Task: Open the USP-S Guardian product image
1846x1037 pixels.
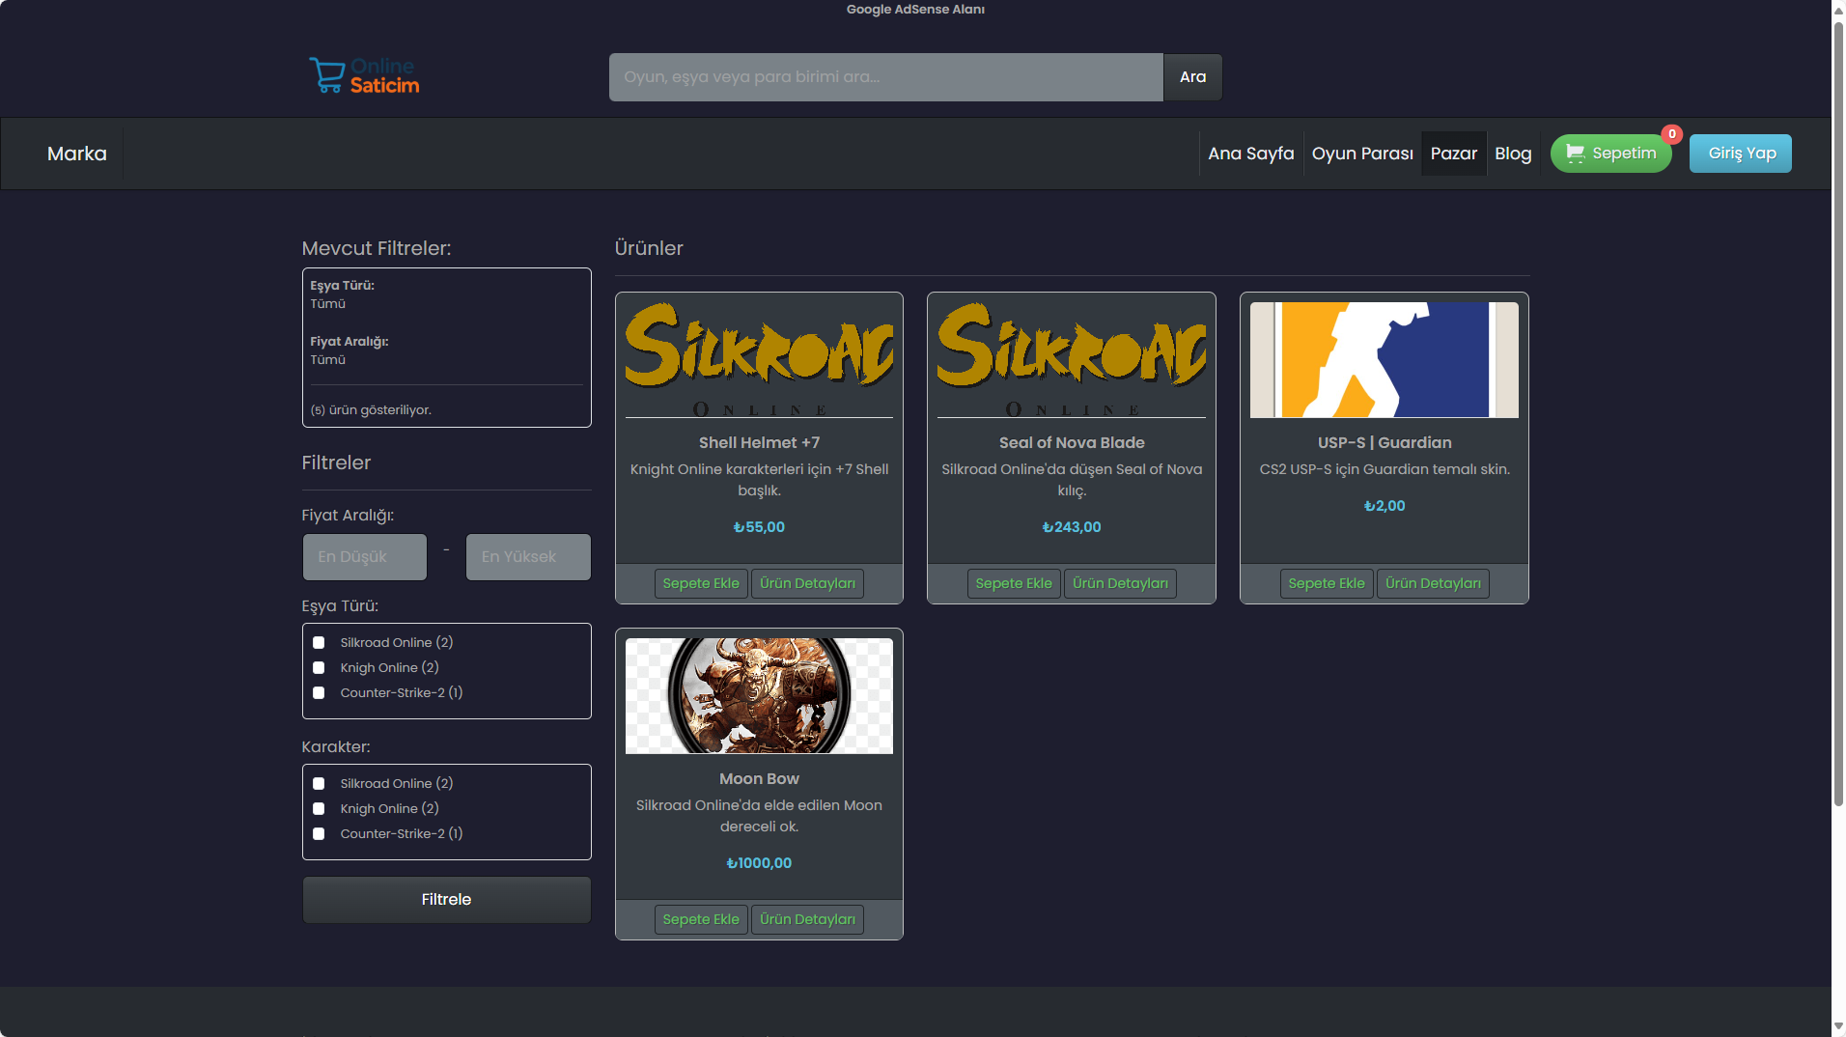Action: [1384, 360]
